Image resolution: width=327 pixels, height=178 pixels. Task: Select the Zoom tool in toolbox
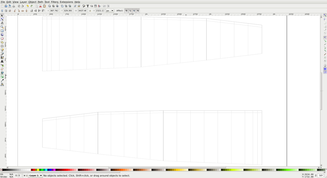(2, 27)
